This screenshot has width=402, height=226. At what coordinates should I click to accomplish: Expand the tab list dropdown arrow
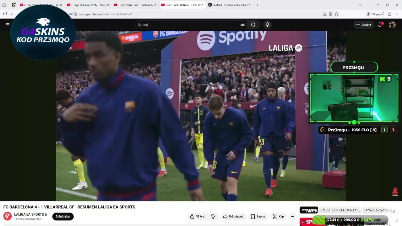coord(360,5)
